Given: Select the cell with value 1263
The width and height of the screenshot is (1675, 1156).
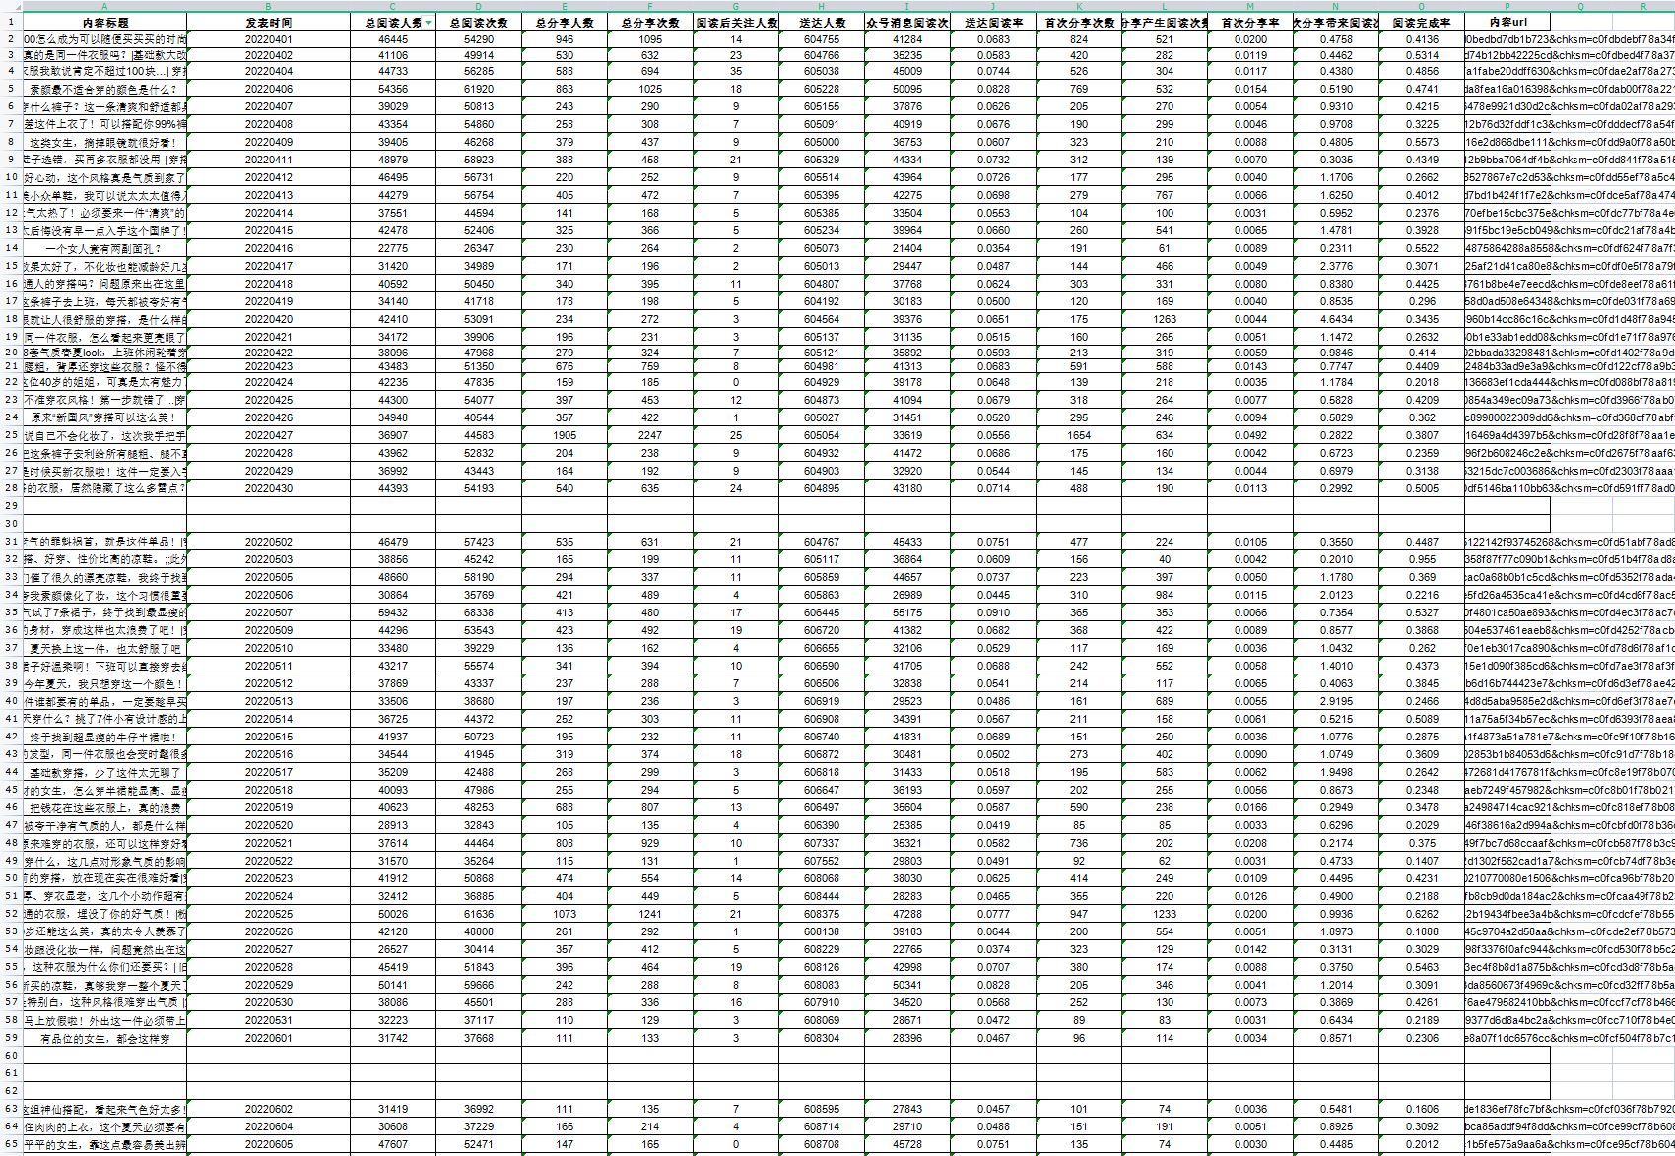Looking at the screenshot, I should click(1165, 319).
